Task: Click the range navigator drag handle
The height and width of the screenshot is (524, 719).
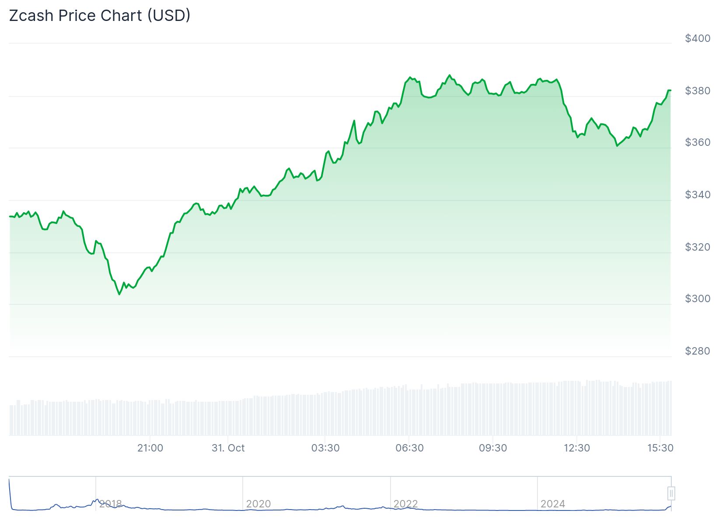Action: point(671,493)
